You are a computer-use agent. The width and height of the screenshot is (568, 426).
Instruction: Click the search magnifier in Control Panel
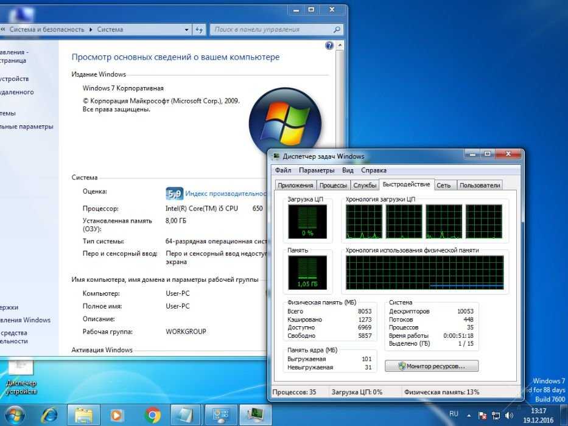(x=337, y=30)
